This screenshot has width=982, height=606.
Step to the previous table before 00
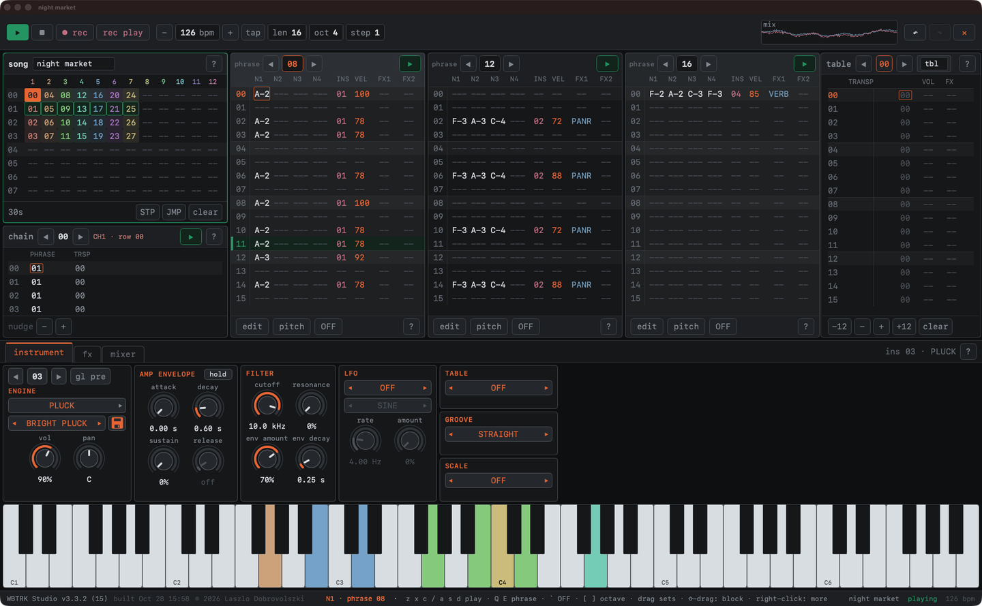[864, 64]
